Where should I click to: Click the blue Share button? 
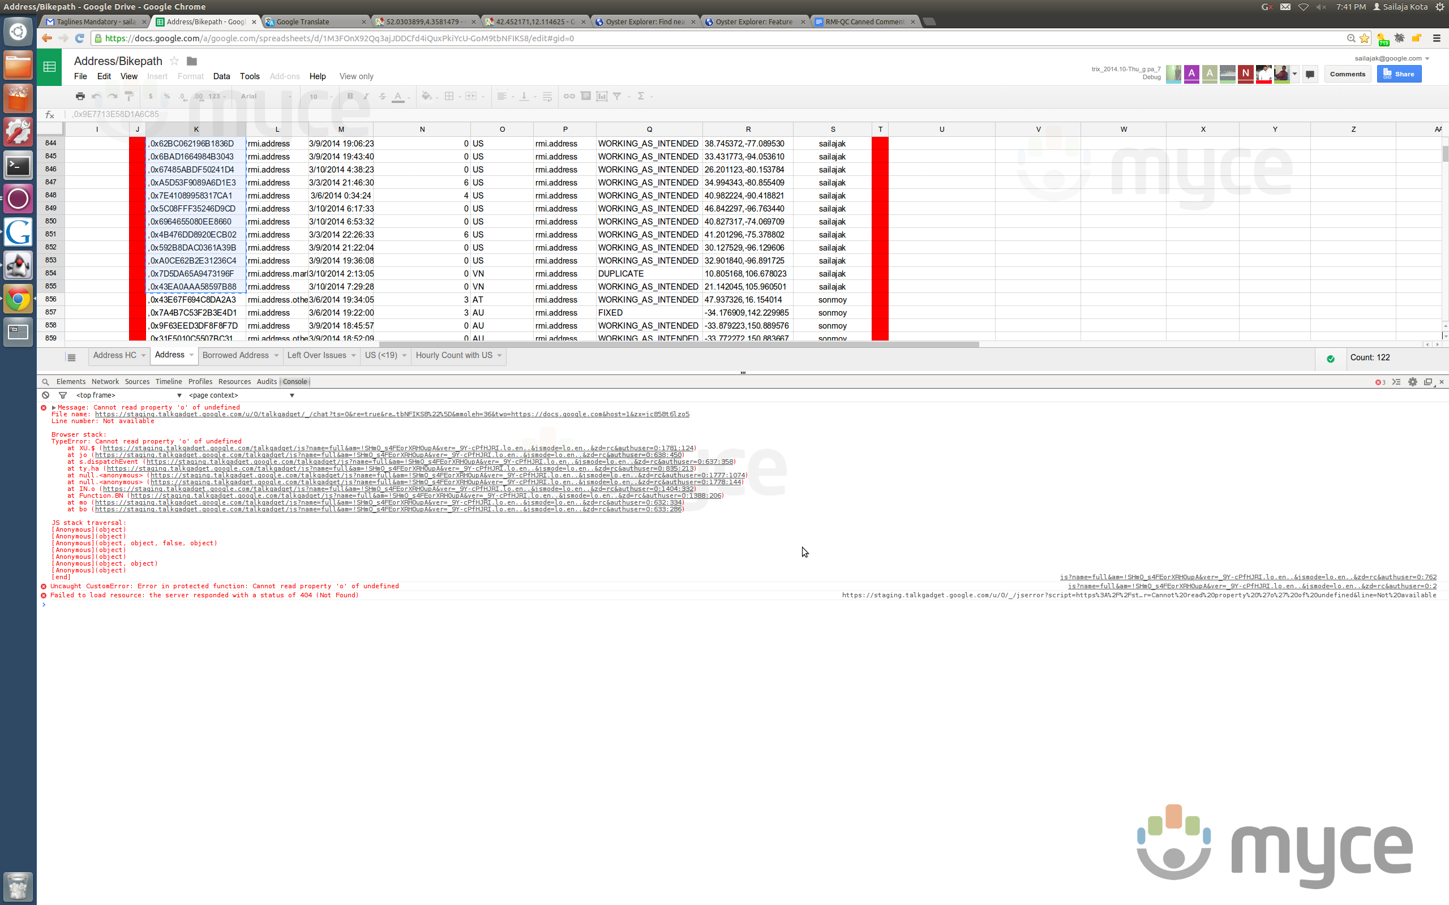1399,74
